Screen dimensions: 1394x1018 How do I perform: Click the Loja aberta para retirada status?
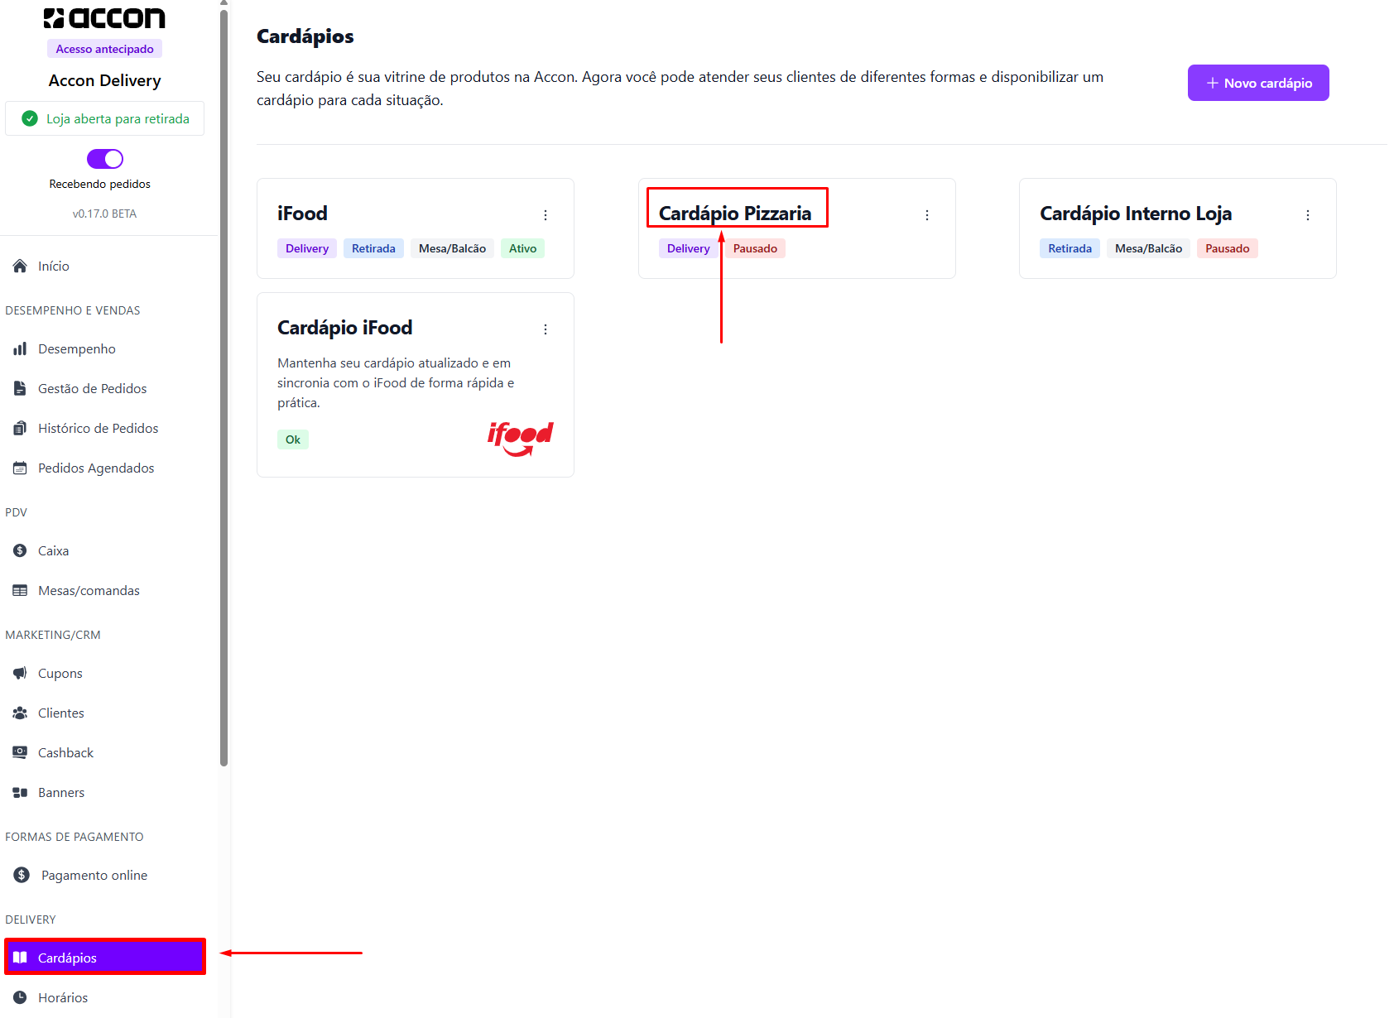[105, 118]
